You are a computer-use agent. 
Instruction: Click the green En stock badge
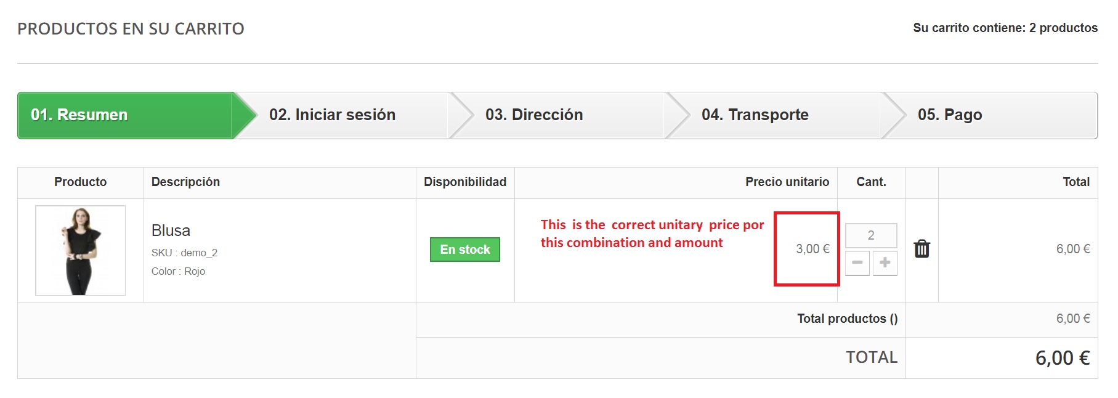click(465, 250)
